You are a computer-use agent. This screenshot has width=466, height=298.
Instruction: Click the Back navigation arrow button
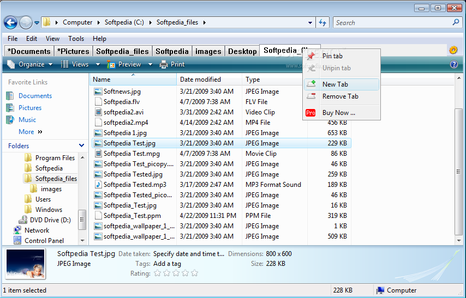coord(10,22)
